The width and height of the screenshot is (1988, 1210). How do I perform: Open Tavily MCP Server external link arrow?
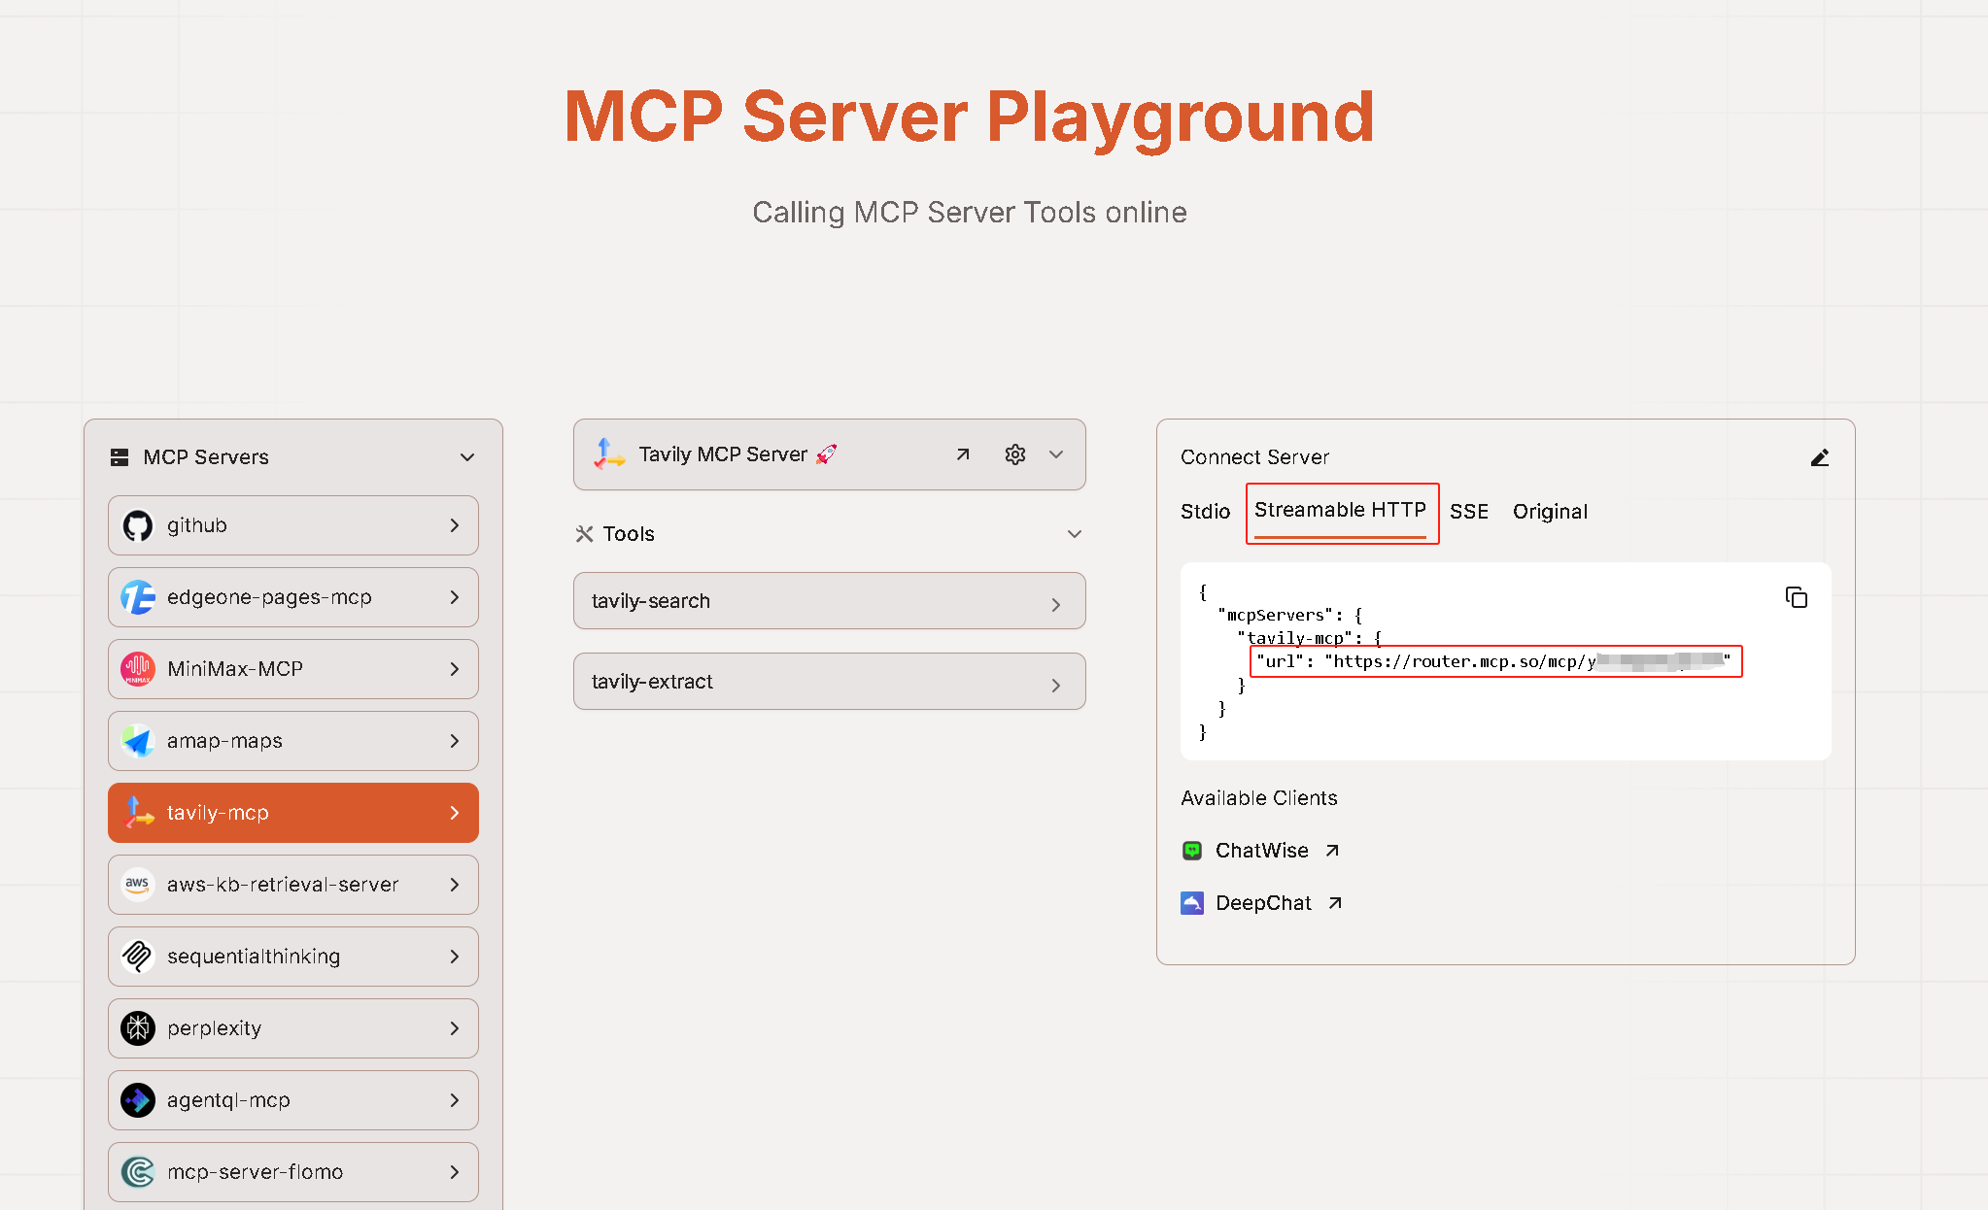pyautogui.click(x=962, y=454)
